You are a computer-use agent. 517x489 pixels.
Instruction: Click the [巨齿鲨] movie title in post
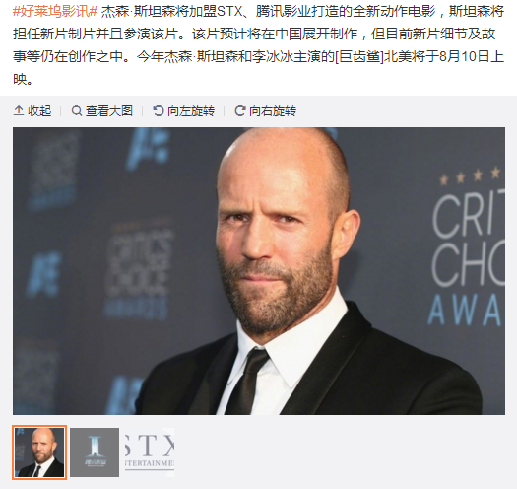359,56
